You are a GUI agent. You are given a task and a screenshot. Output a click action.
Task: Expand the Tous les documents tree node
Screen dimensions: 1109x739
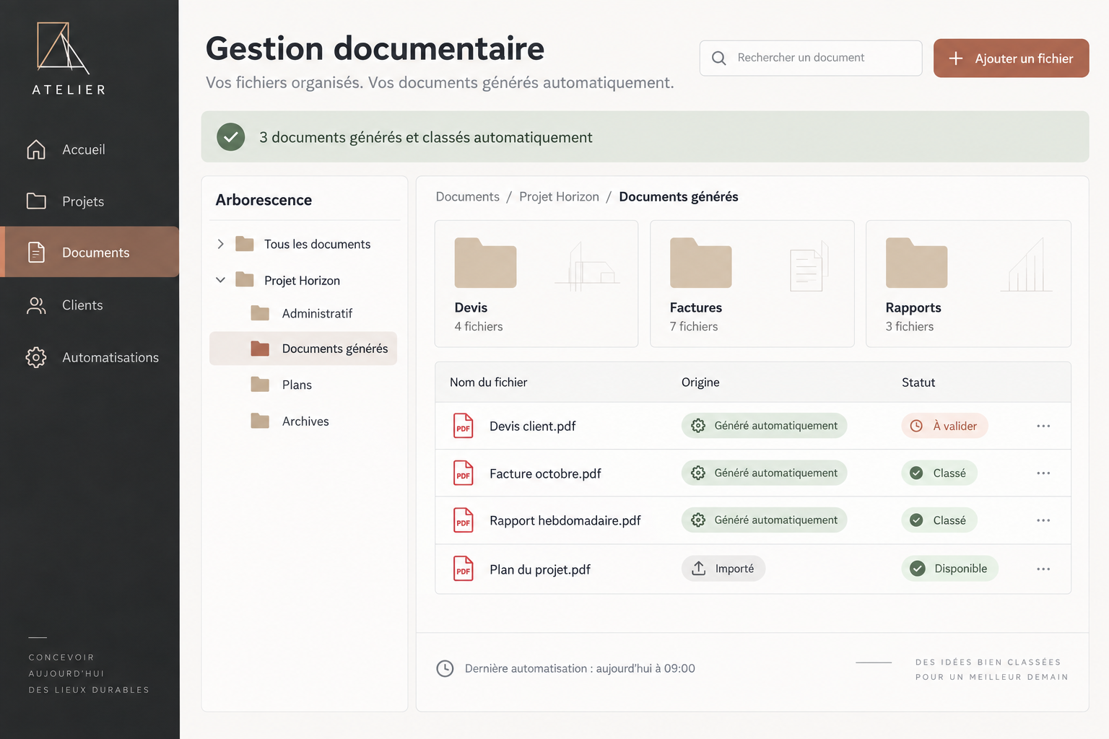point(221,244)
